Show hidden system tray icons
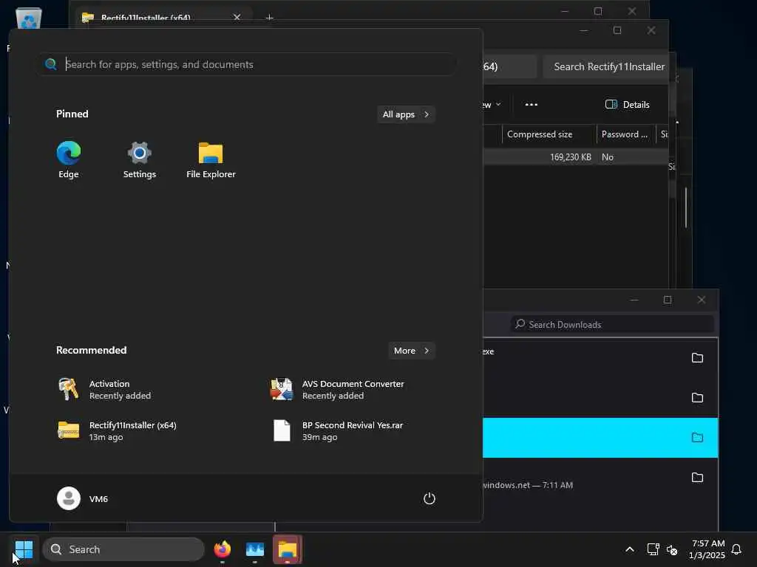 [x=630, y=549]
